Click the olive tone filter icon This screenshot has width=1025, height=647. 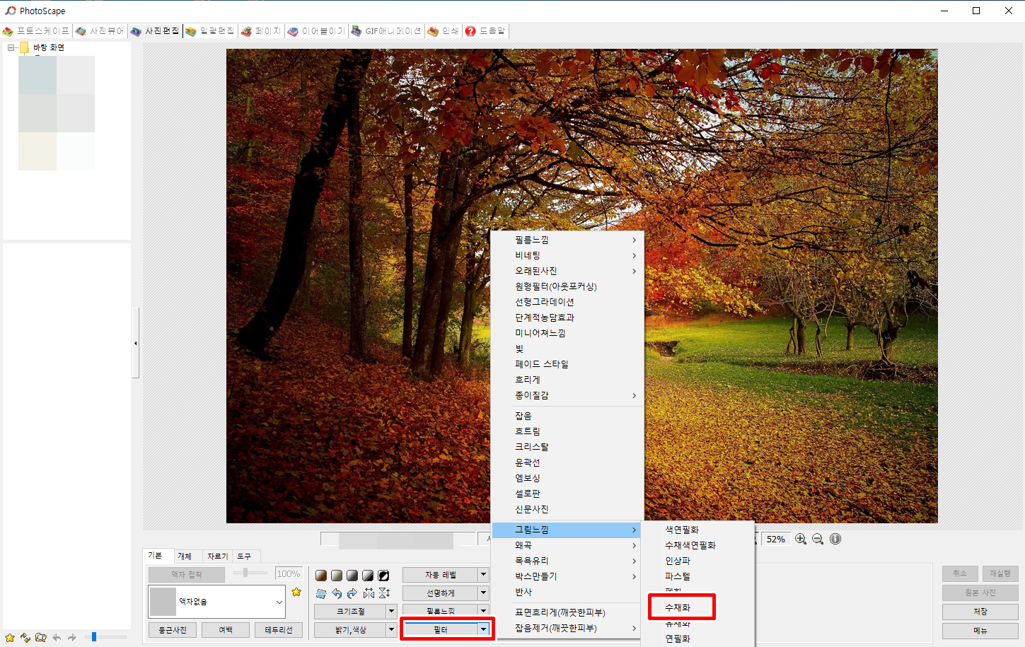coord(337,576)
